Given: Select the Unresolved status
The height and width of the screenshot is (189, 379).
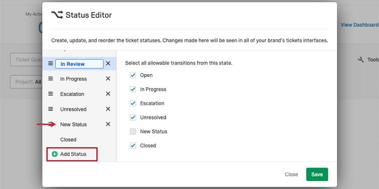Looking at the screenshot, I should 73,109.
